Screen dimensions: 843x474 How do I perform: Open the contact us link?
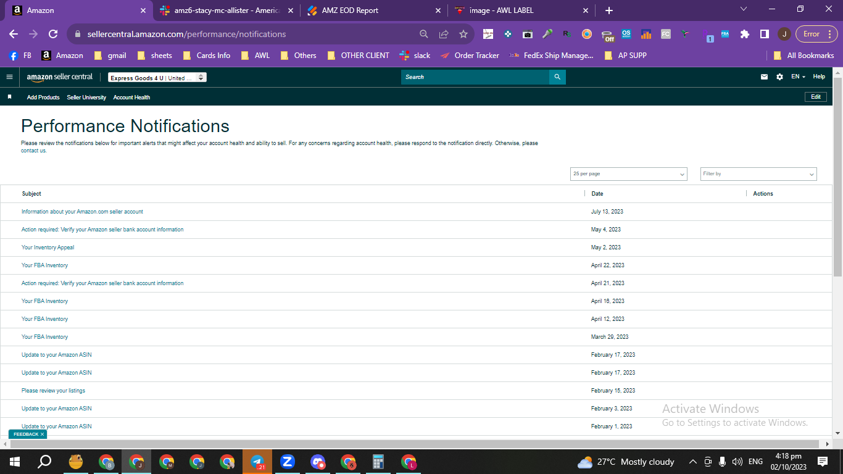click(x=33, y=151)
